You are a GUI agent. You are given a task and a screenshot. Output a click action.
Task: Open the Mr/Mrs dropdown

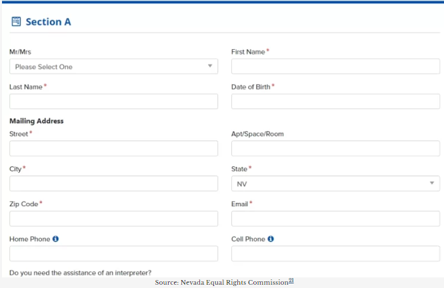(113, 67)
